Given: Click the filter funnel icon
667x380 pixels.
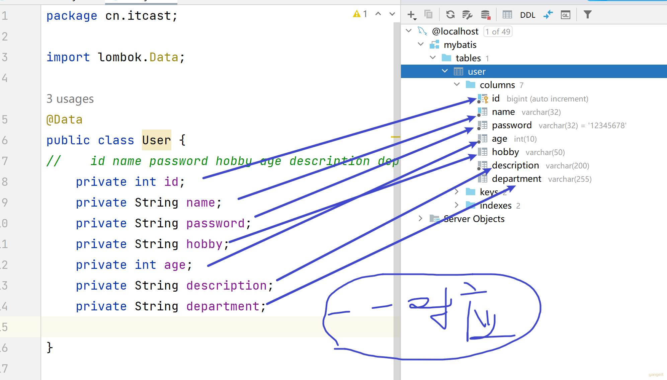Looking at the screenshot, I should point(588,15).
